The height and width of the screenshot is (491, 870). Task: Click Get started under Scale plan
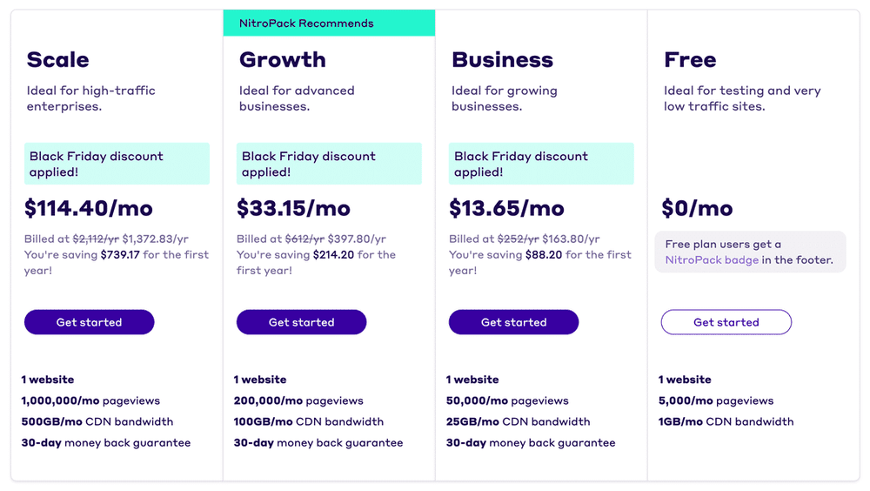click(90, 322)
